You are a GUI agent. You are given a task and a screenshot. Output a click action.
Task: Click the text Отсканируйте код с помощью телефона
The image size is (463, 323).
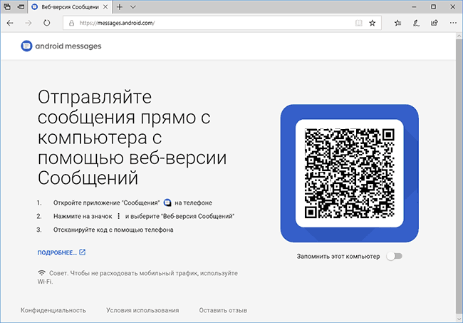pyautogui.click(x=113, y=230)
